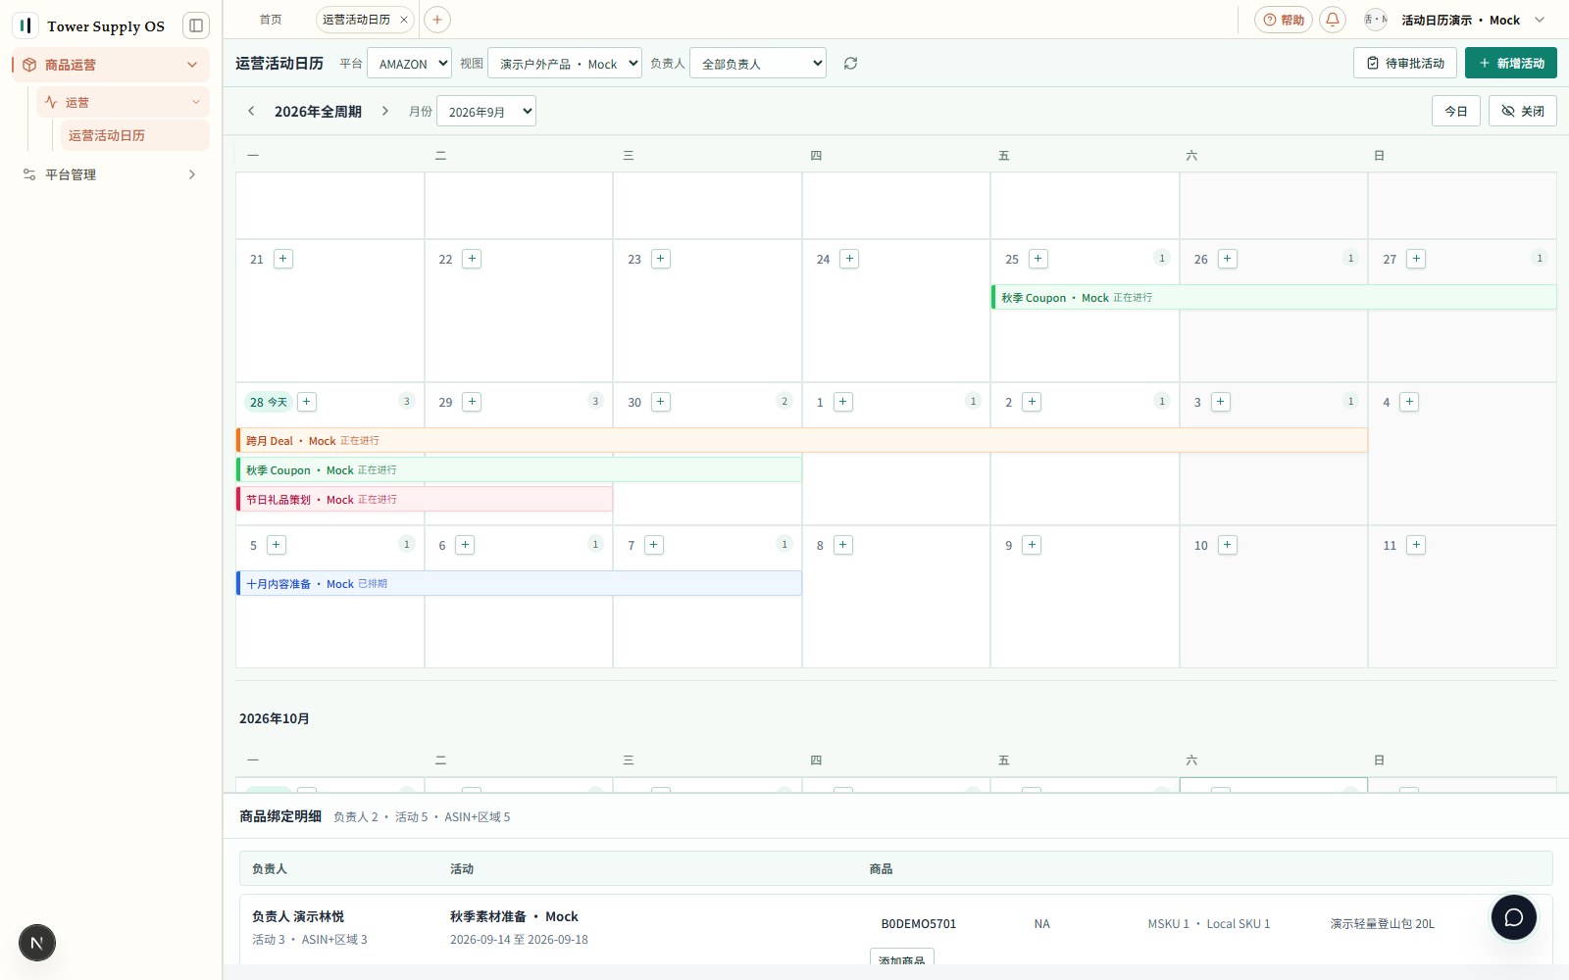Image resolution: width=1569 pixels, height=980 pixels.
Task: Open the 平台 AMAZON dropdown
Action: pos(409,64)
